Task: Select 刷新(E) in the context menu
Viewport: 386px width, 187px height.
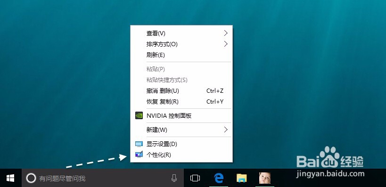Action: click(x=181, y=55)
